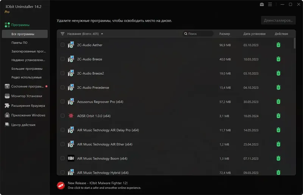Viewport: 303px width, 195px height.
Task: Click the Деинсталлировать button
Action: (x=278, y=20)
